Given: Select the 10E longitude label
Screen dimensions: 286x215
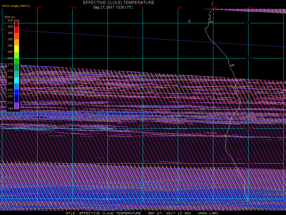Looking at the screenshot, I should [x=214, y=8].
